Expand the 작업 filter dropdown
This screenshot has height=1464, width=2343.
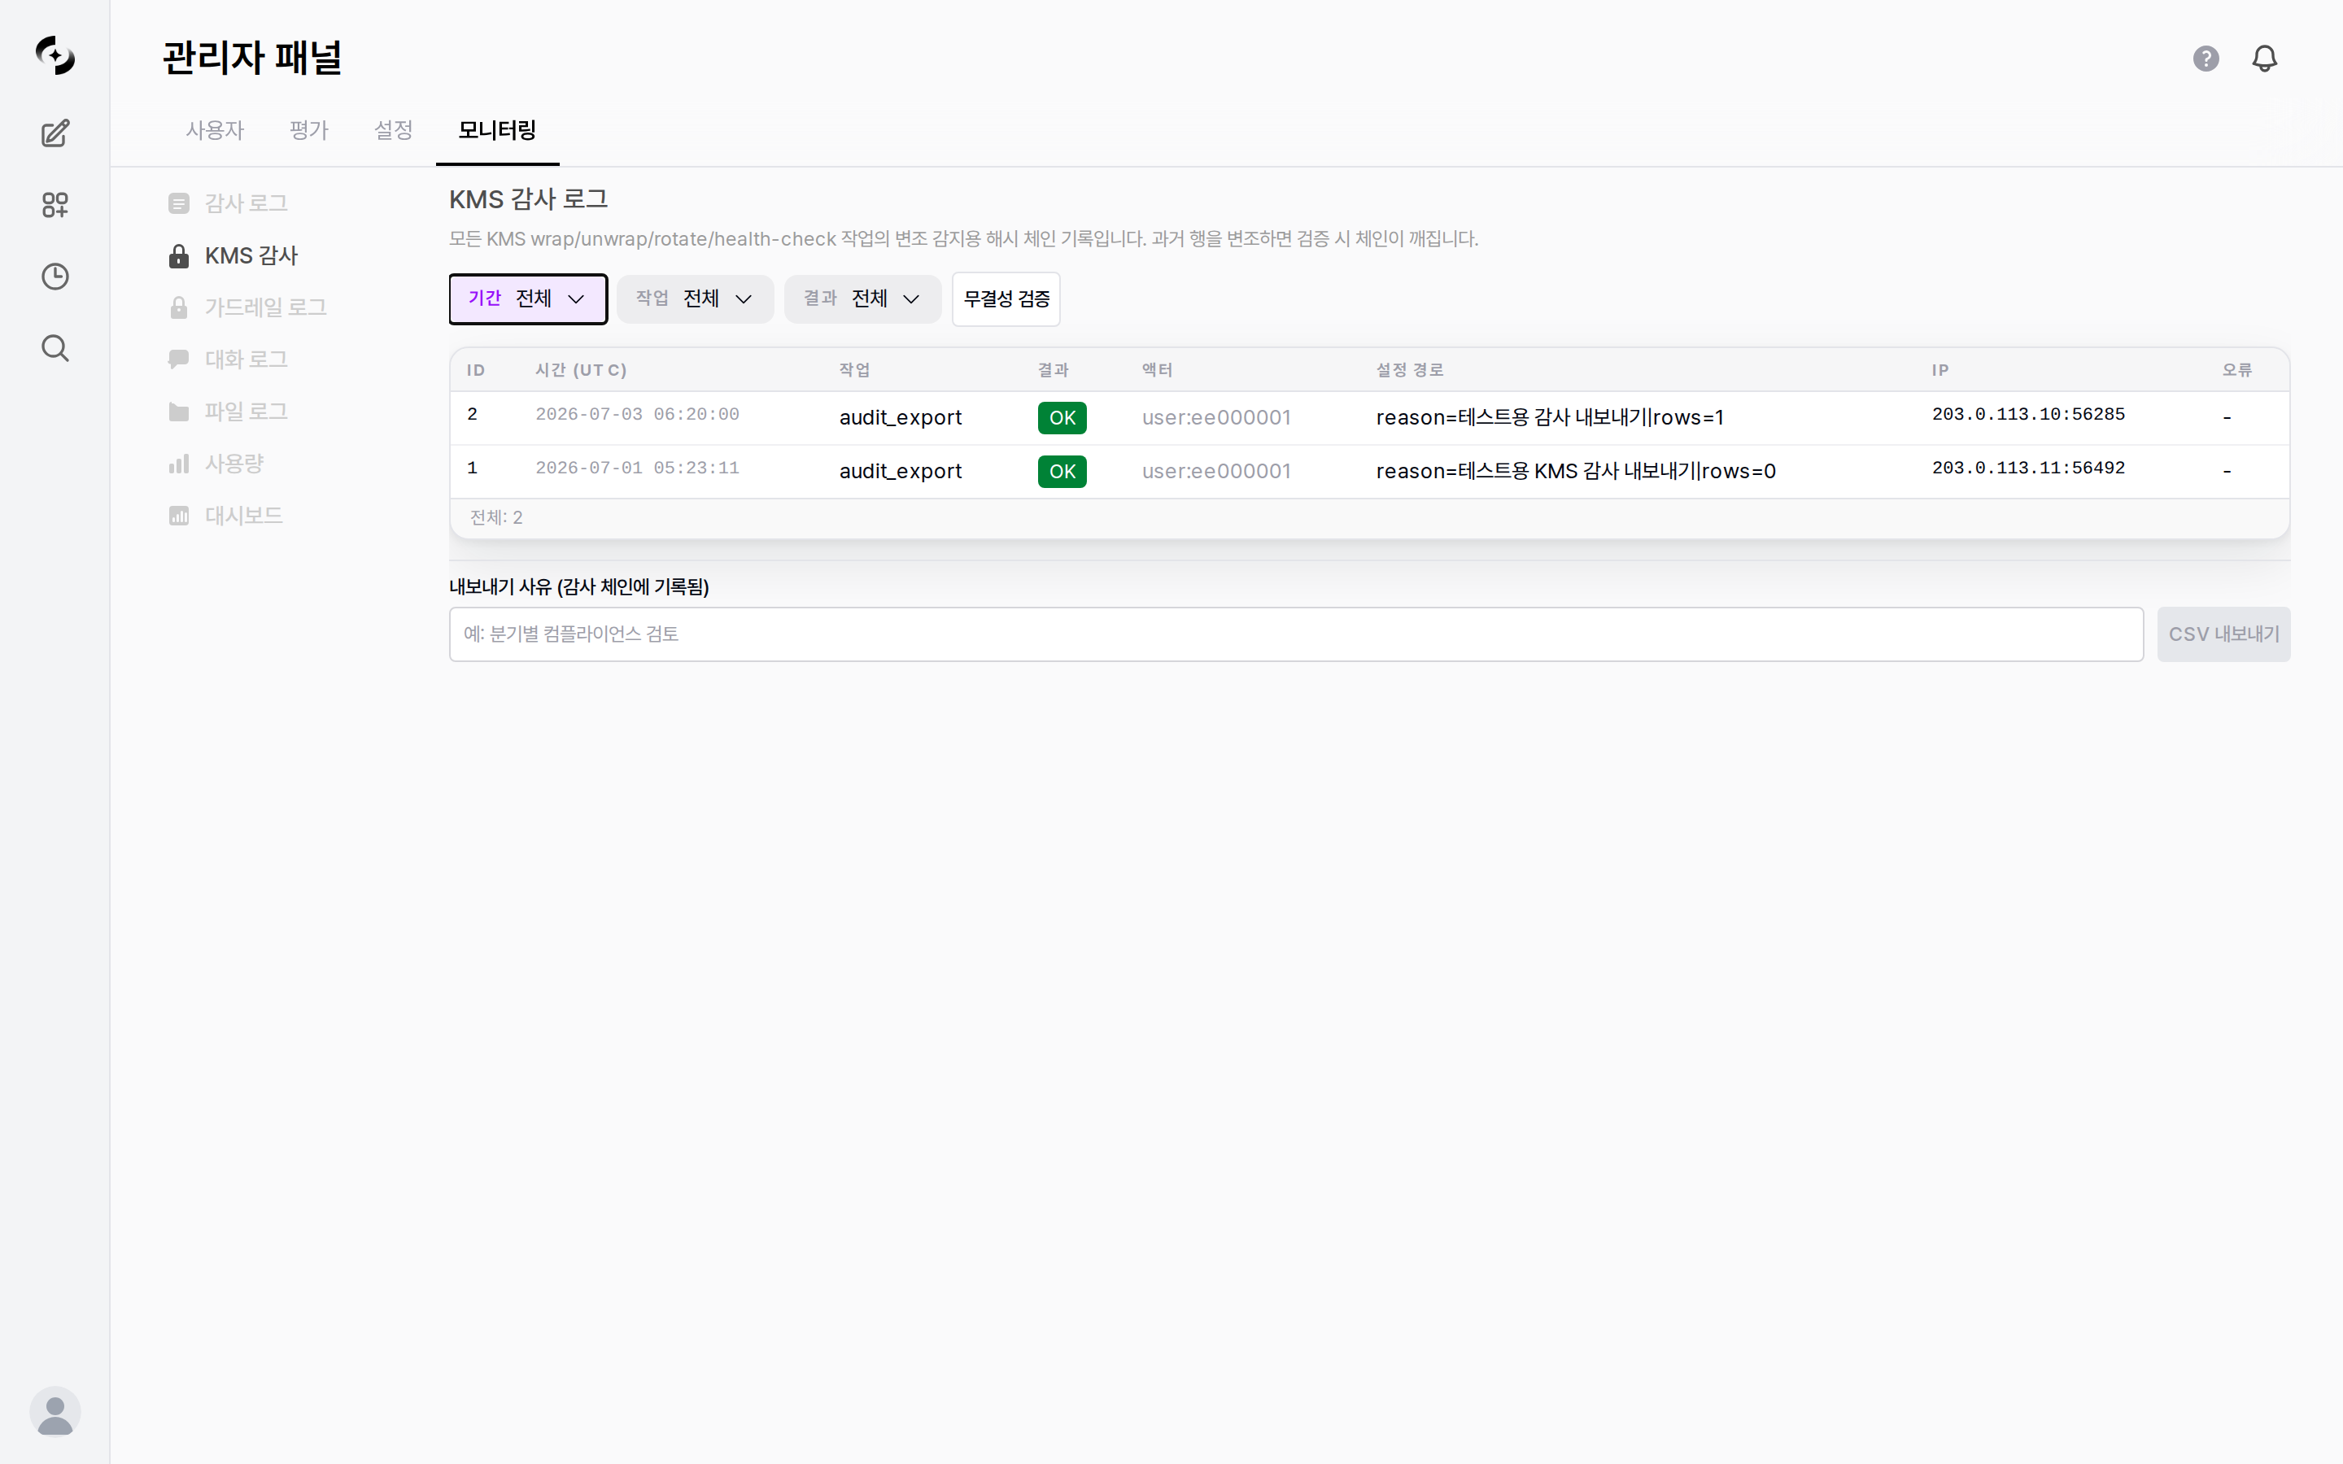pos(695,299)
